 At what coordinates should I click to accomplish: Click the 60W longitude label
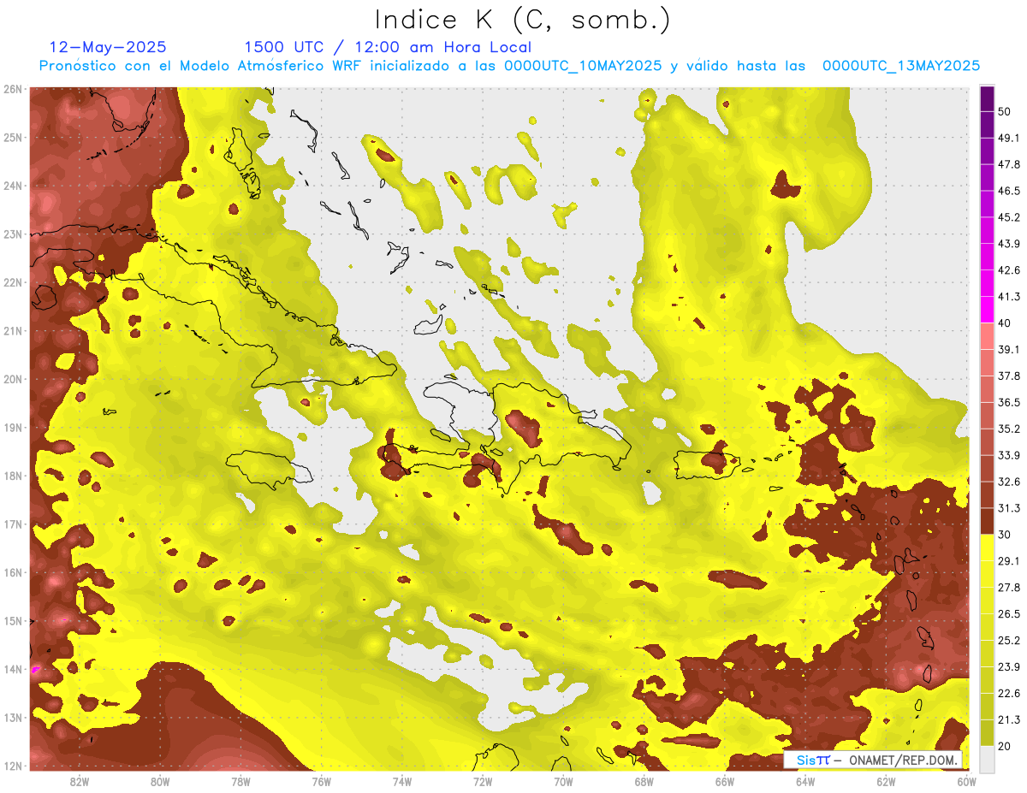point(966,781)
